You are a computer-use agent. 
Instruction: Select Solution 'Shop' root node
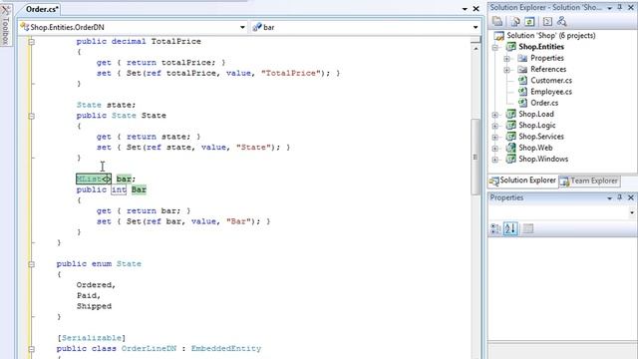pos(551,36)
